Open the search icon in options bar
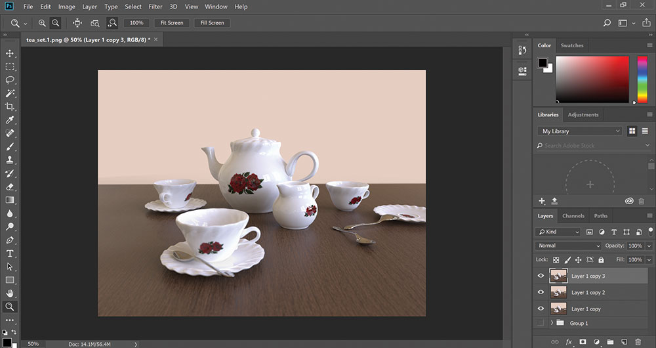Image resolution: width=656 pixels, height=348 pixels. (607, 23)
